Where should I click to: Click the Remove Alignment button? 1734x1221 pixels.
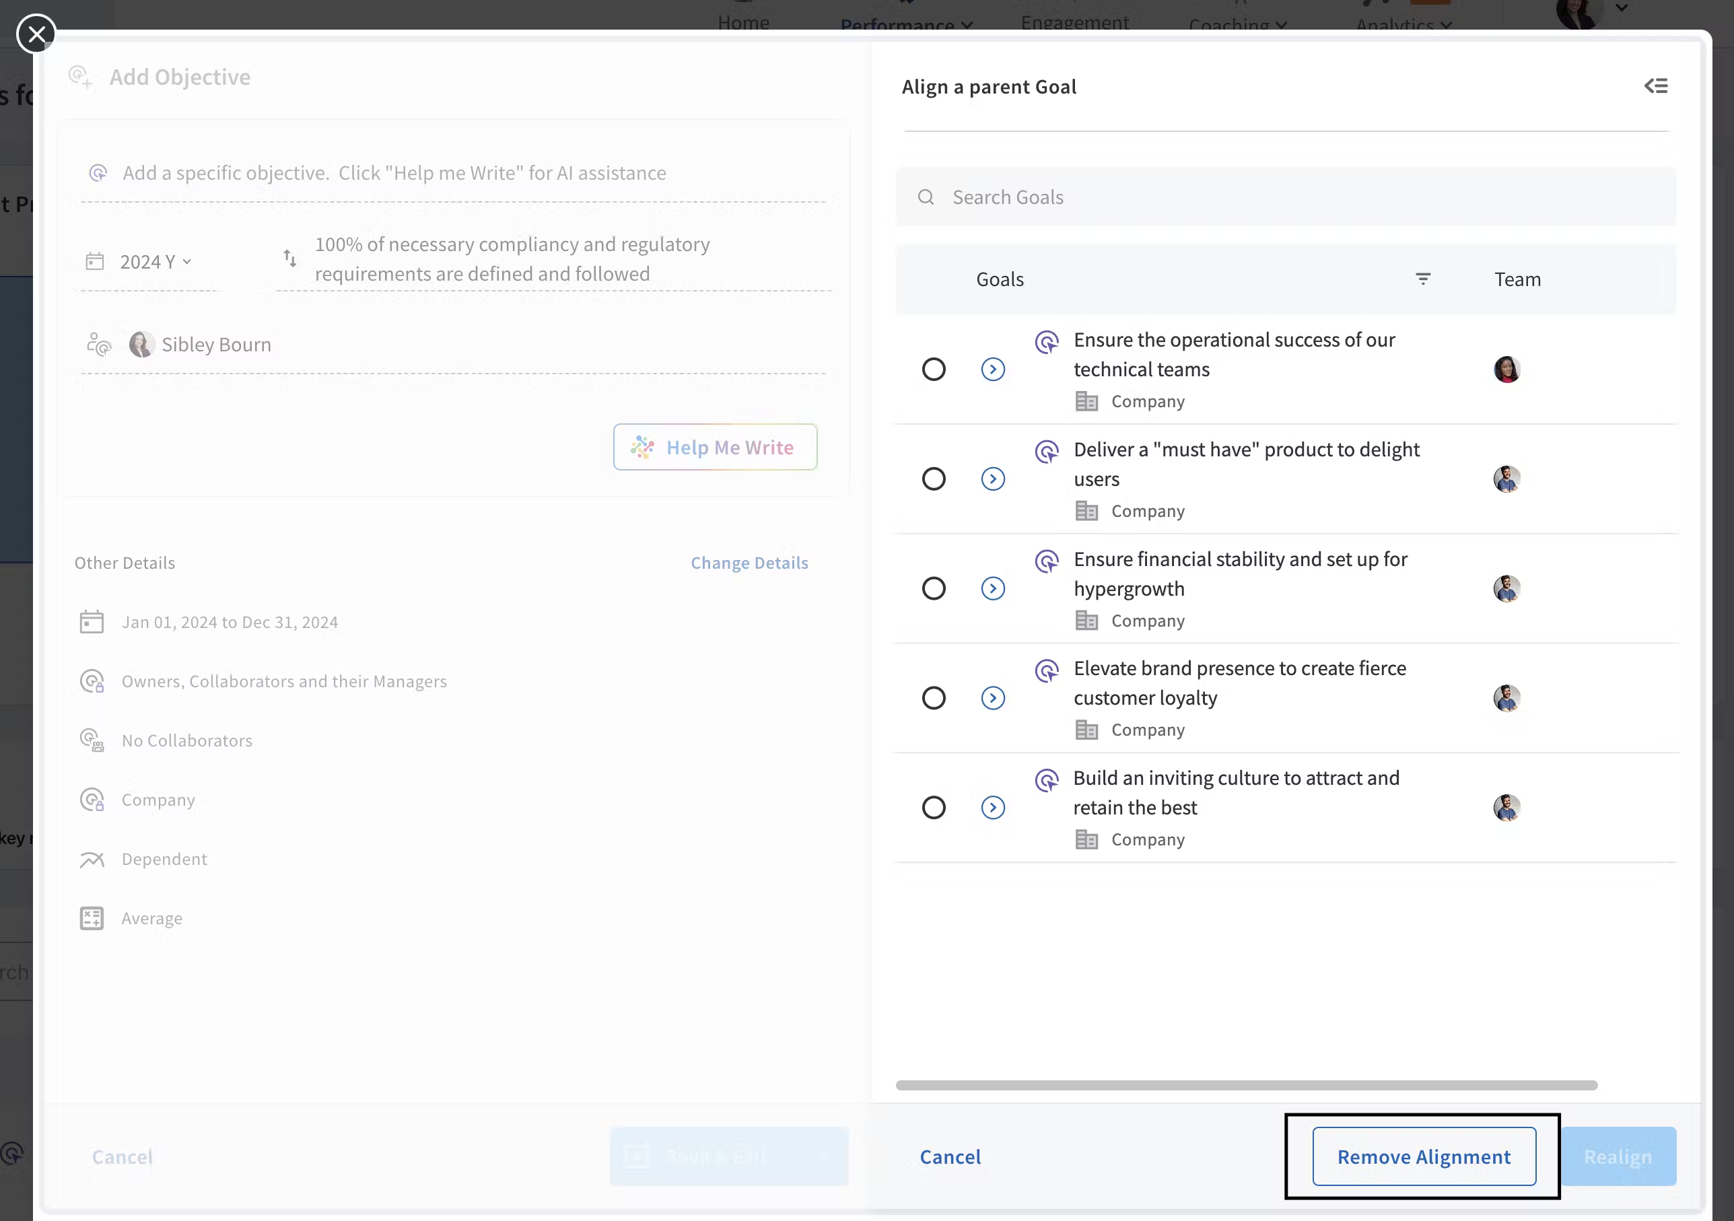[1423, 1156]
